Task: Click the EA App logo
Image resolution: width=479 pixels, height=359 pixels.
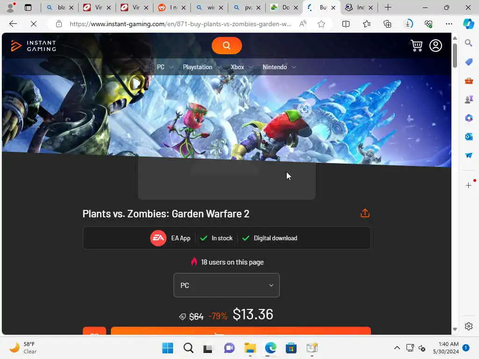Action: 158,238
